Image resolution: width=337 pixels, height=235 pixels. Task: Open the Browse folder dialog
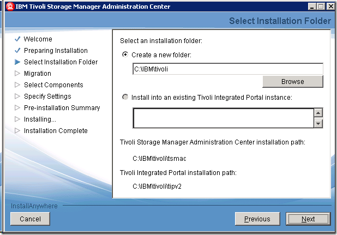pos(292,82)
